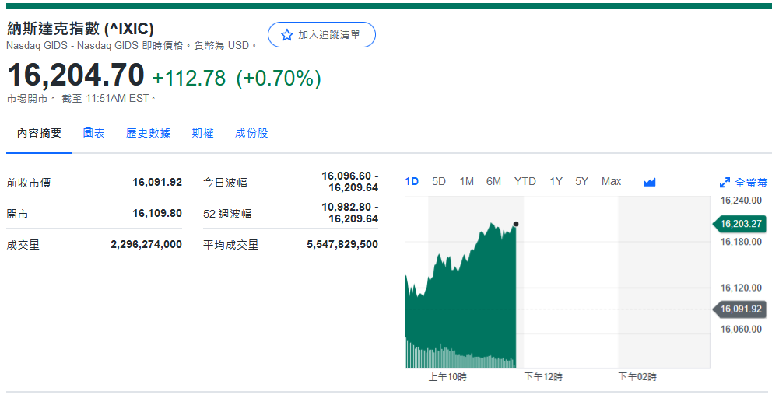Expand chart with the 全螢幕 fullscreen icon
Viewport: 772px width, 398px height.
[725, 183]
